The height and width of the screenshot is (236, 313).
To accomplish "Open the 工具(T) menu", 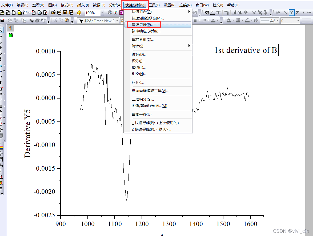I will (x=154, y=5).
